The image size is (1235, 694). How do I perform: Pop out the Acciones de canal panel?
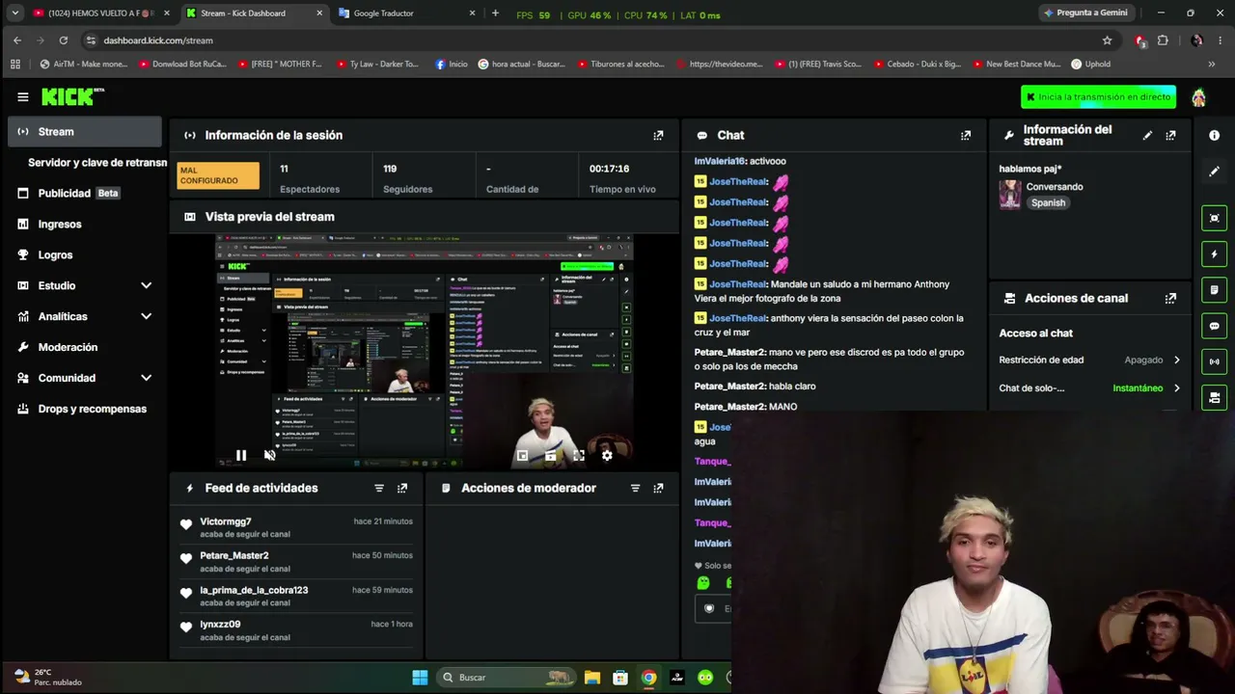1170,299
